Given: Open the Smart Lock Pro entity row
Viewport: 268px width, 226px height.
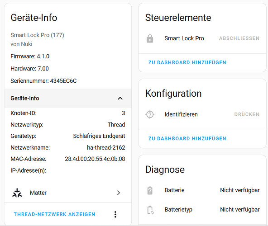Looking at the screenshot, I should coord(202,38).
